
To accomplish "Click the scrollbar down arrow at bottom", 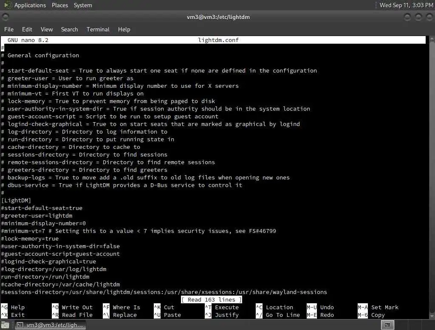I will coord(432,316).
